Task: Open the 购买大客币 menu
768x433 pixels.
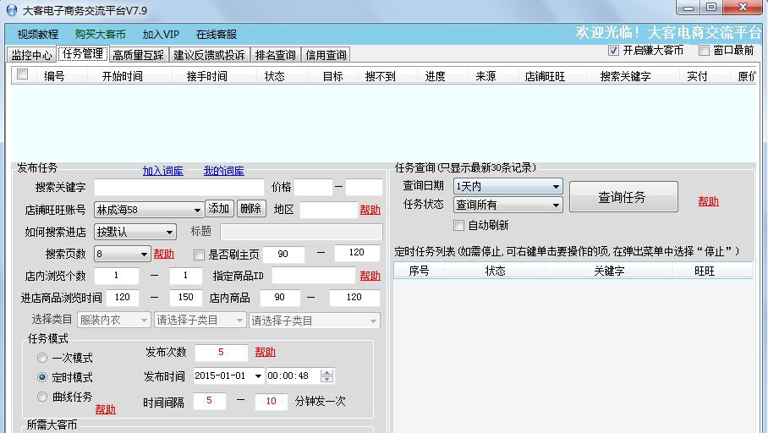Action: tap(100, 35)
